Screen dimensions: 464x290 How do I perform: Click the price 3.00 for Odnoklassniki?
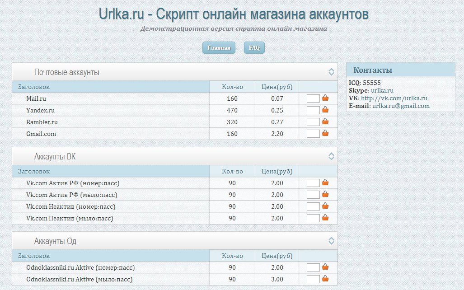click(x=277, y=279)
